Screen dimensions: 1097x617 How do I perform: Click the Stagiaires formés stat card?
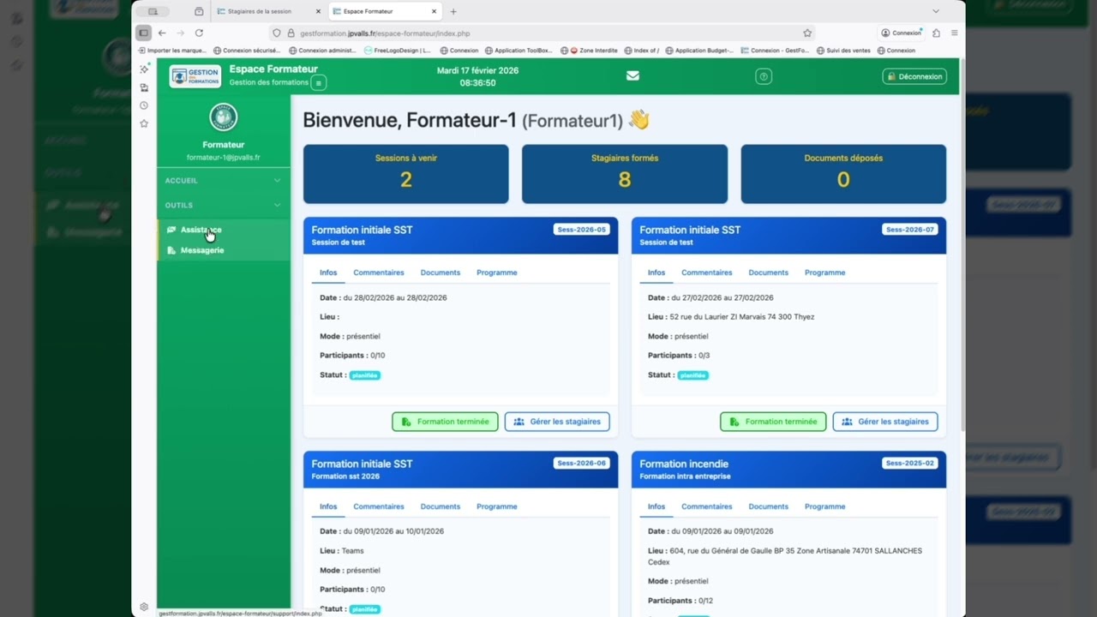(x=625, y=174)
